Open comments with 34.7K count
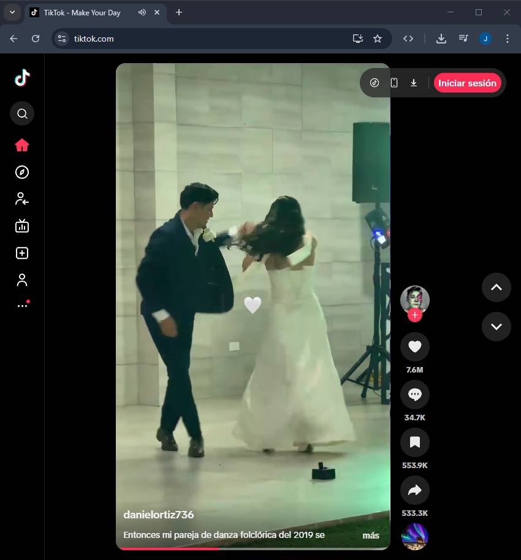 [x=414, y=395]
